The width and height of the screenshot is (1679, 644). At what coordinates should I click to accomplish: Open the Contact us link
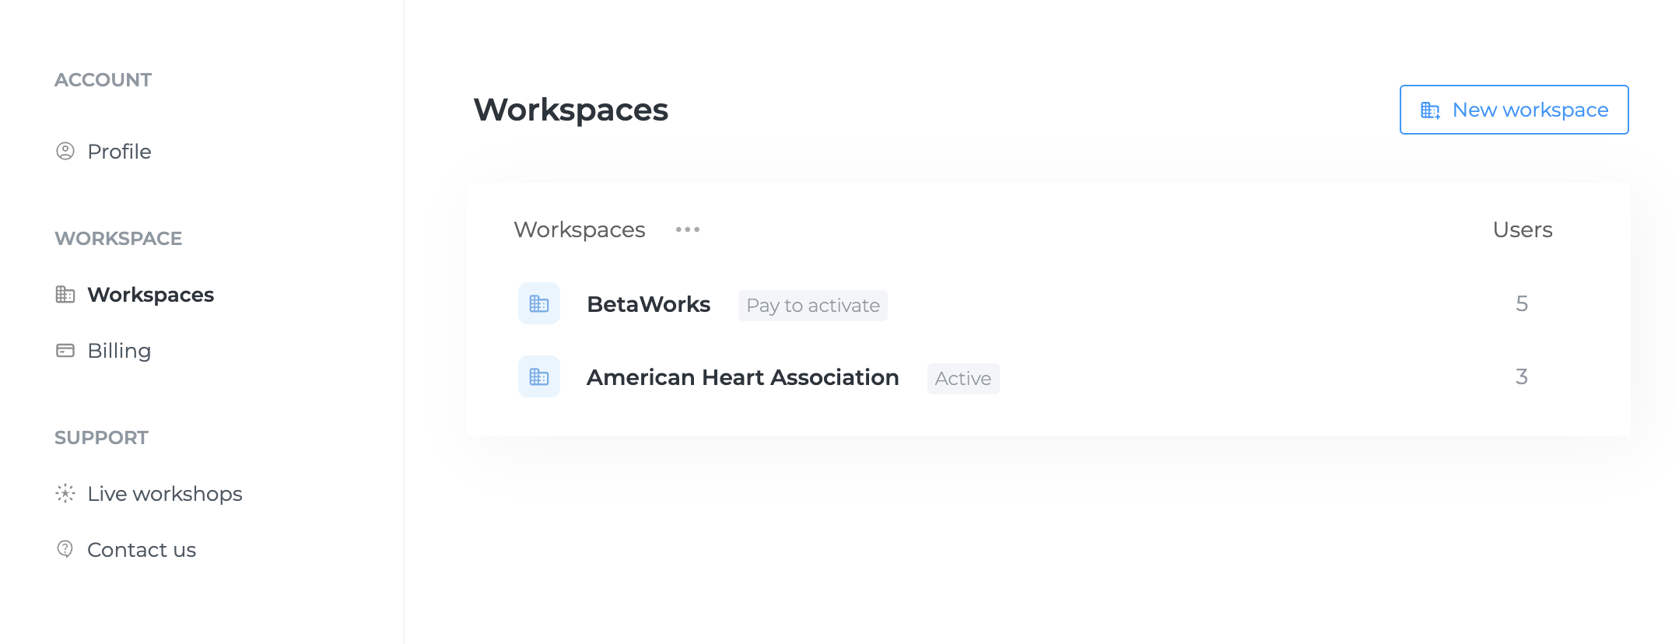[x=141, y=550]
